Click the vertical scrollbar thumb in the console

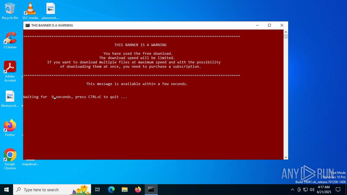[286, 36]
